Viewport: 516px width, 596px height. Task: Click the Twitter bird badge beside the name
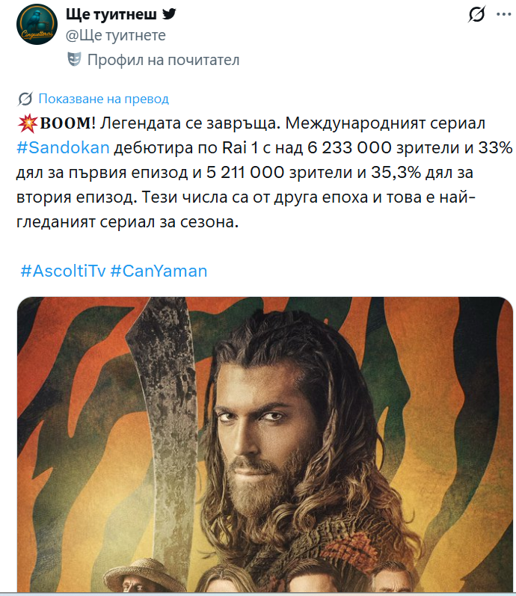(x=170, y=14)
